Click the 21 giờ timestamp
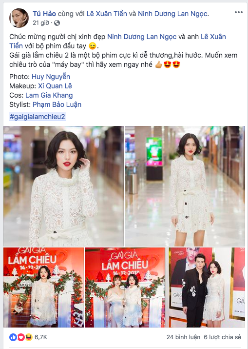Image resolution: width=248 pixels, height=349 pixels. point(41,23)
